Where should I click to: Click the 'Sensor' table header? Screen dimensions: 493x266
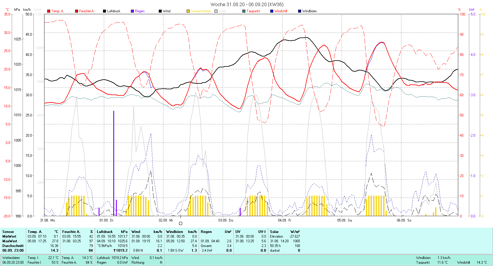[8, 232]
